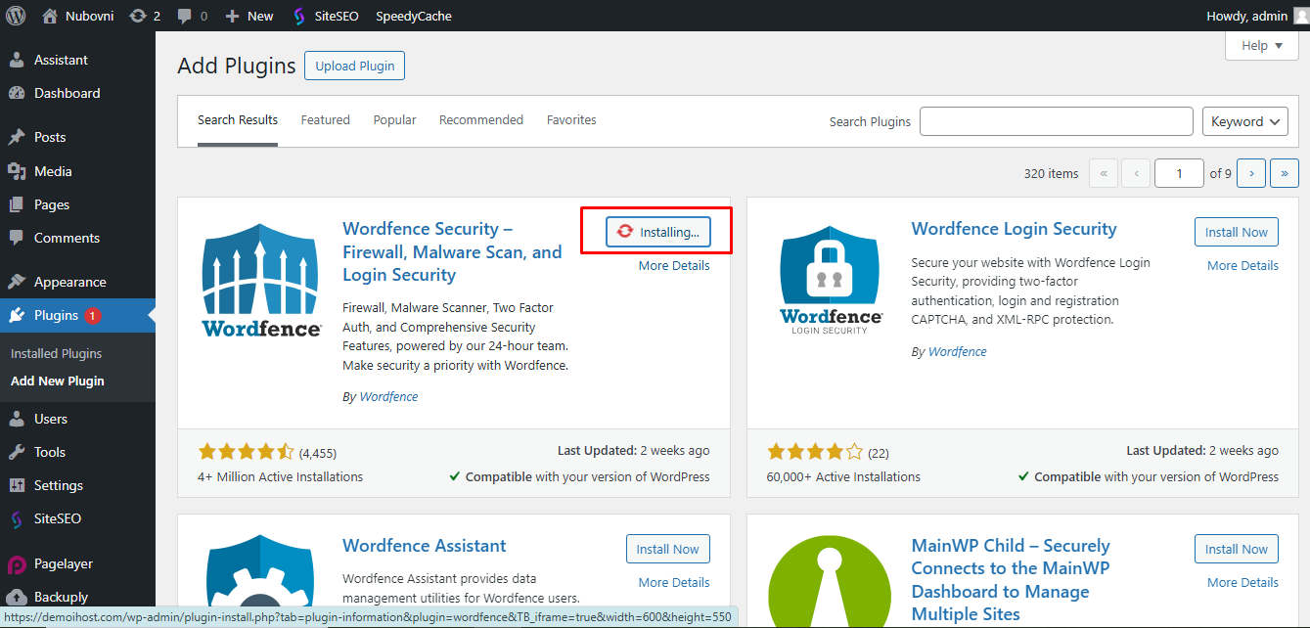
Task: Click the Search Plugins input field
Action: pyautogui.click(x=1057, y=121)
